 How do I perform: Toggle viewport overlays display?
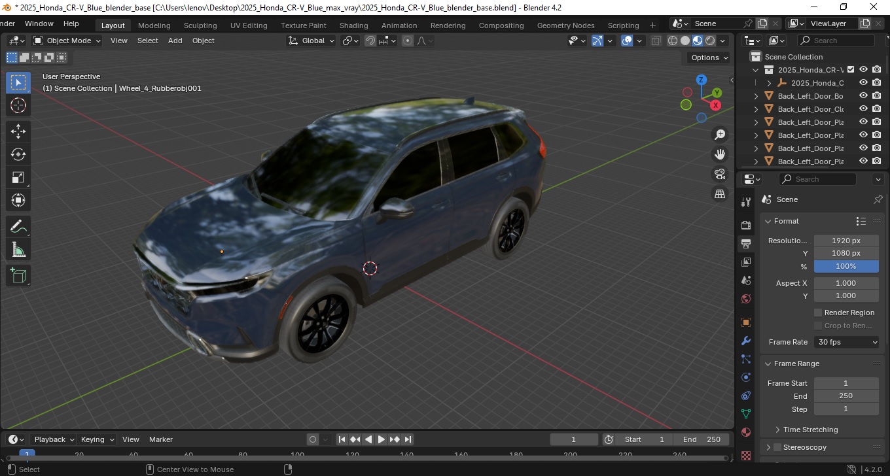(x=627, y=41)
